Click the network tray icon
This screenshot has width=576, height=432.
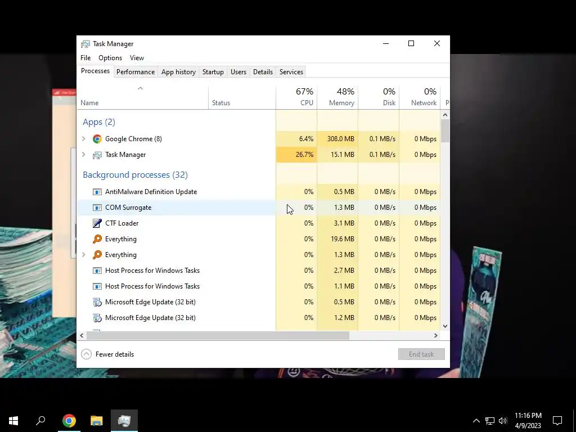tap(490, 421)
